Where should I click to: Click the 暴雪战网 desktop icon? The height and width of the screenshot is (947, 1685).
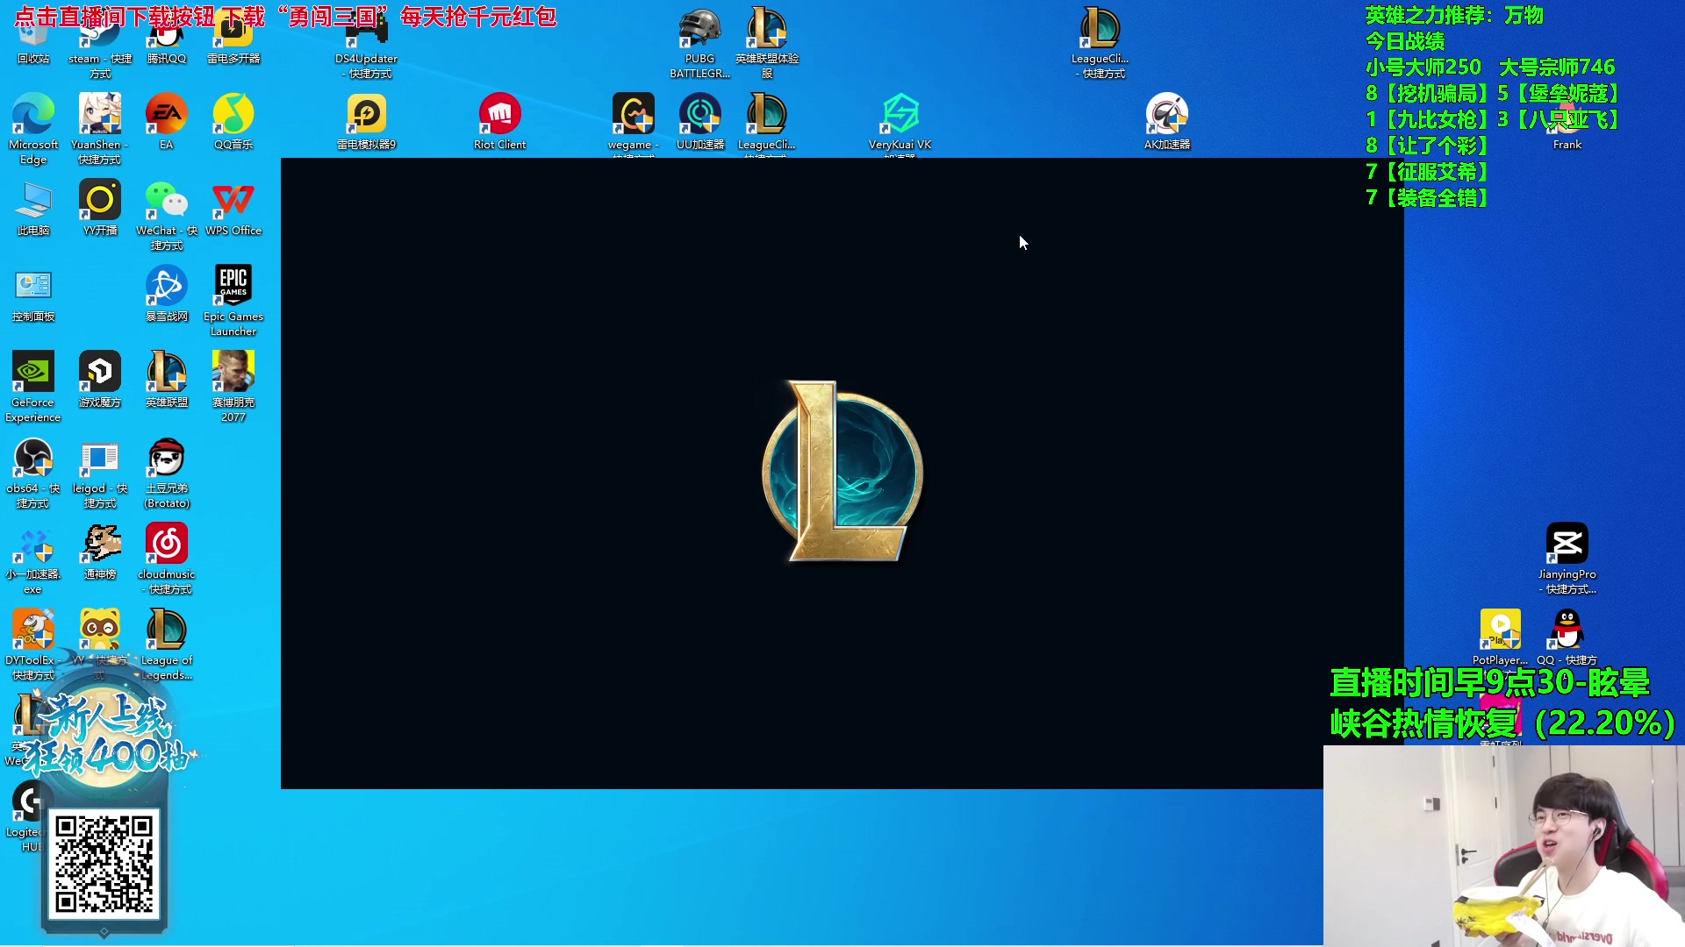(x=166, y=293)
